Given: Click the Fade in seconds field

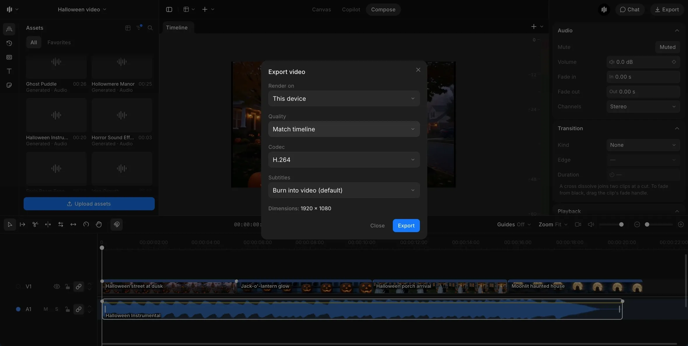Looking at the screenshot, I should pos(643,77).
